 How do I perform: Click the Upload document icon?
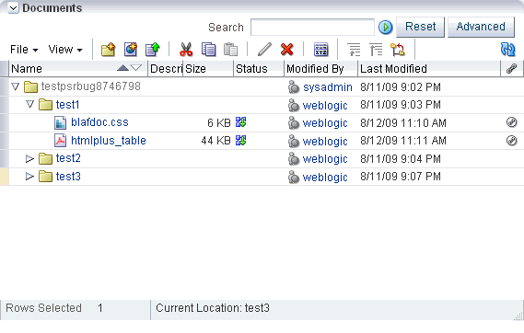point(153,50)
